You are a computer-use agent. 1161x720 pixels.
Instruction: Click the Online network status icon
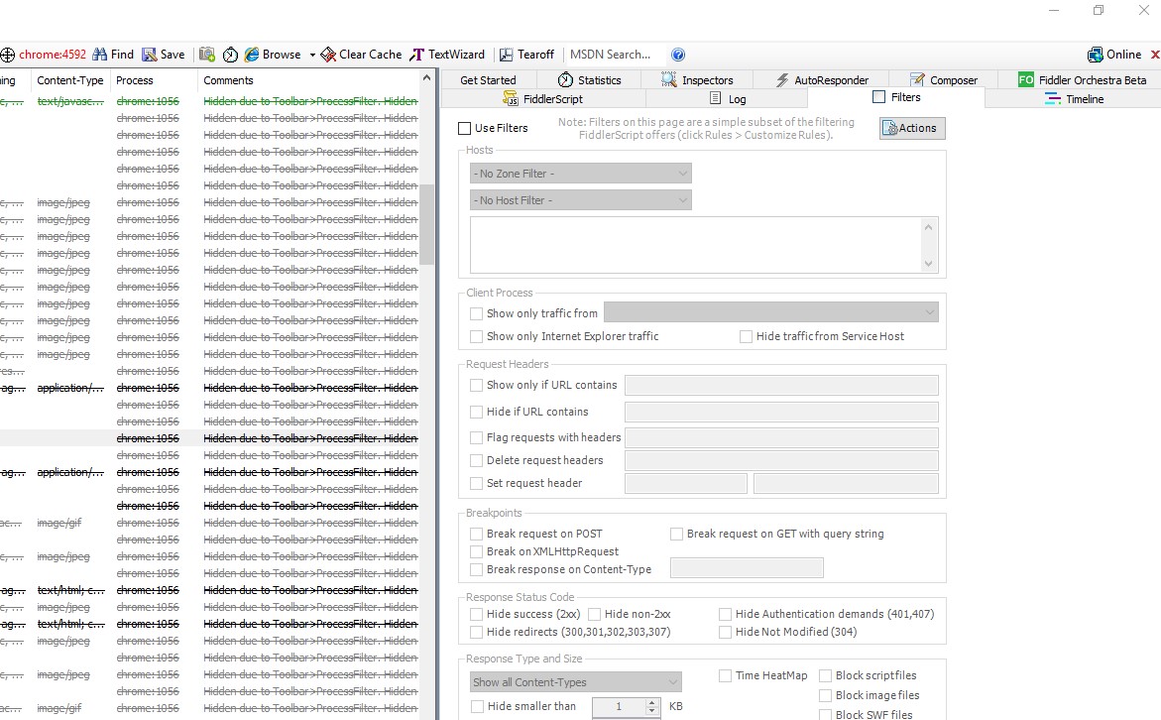click(1096, 55)
